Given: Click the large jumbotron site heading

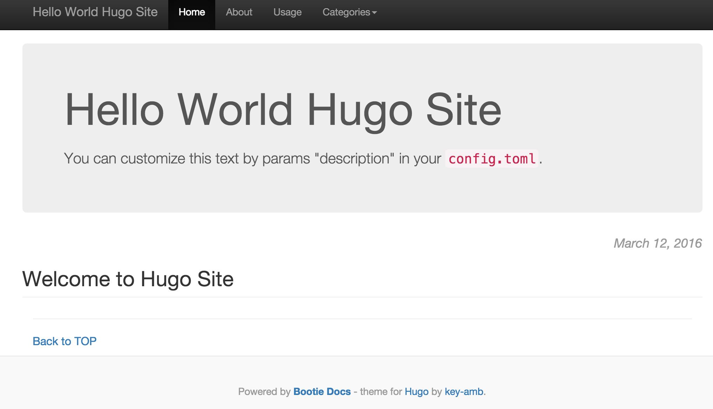Looking at the screenshot, I should click(283, 109).
